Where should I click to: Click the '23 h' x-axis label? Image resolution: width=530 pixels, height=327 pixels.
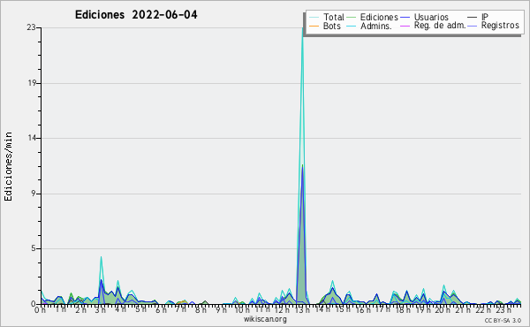[503, 309]
